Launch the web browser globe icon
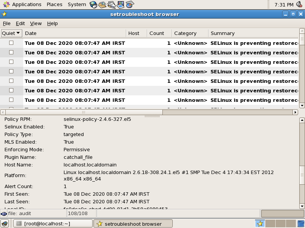Image resolution: width=305 pixels, height=228 pixels. (93, 5)
